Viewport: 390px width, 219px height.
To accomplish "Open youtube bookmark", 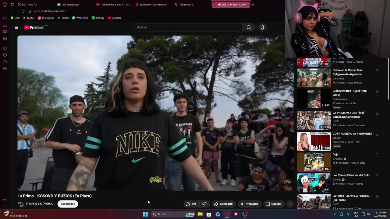I will pyautogui.click(x=115, y=18).
